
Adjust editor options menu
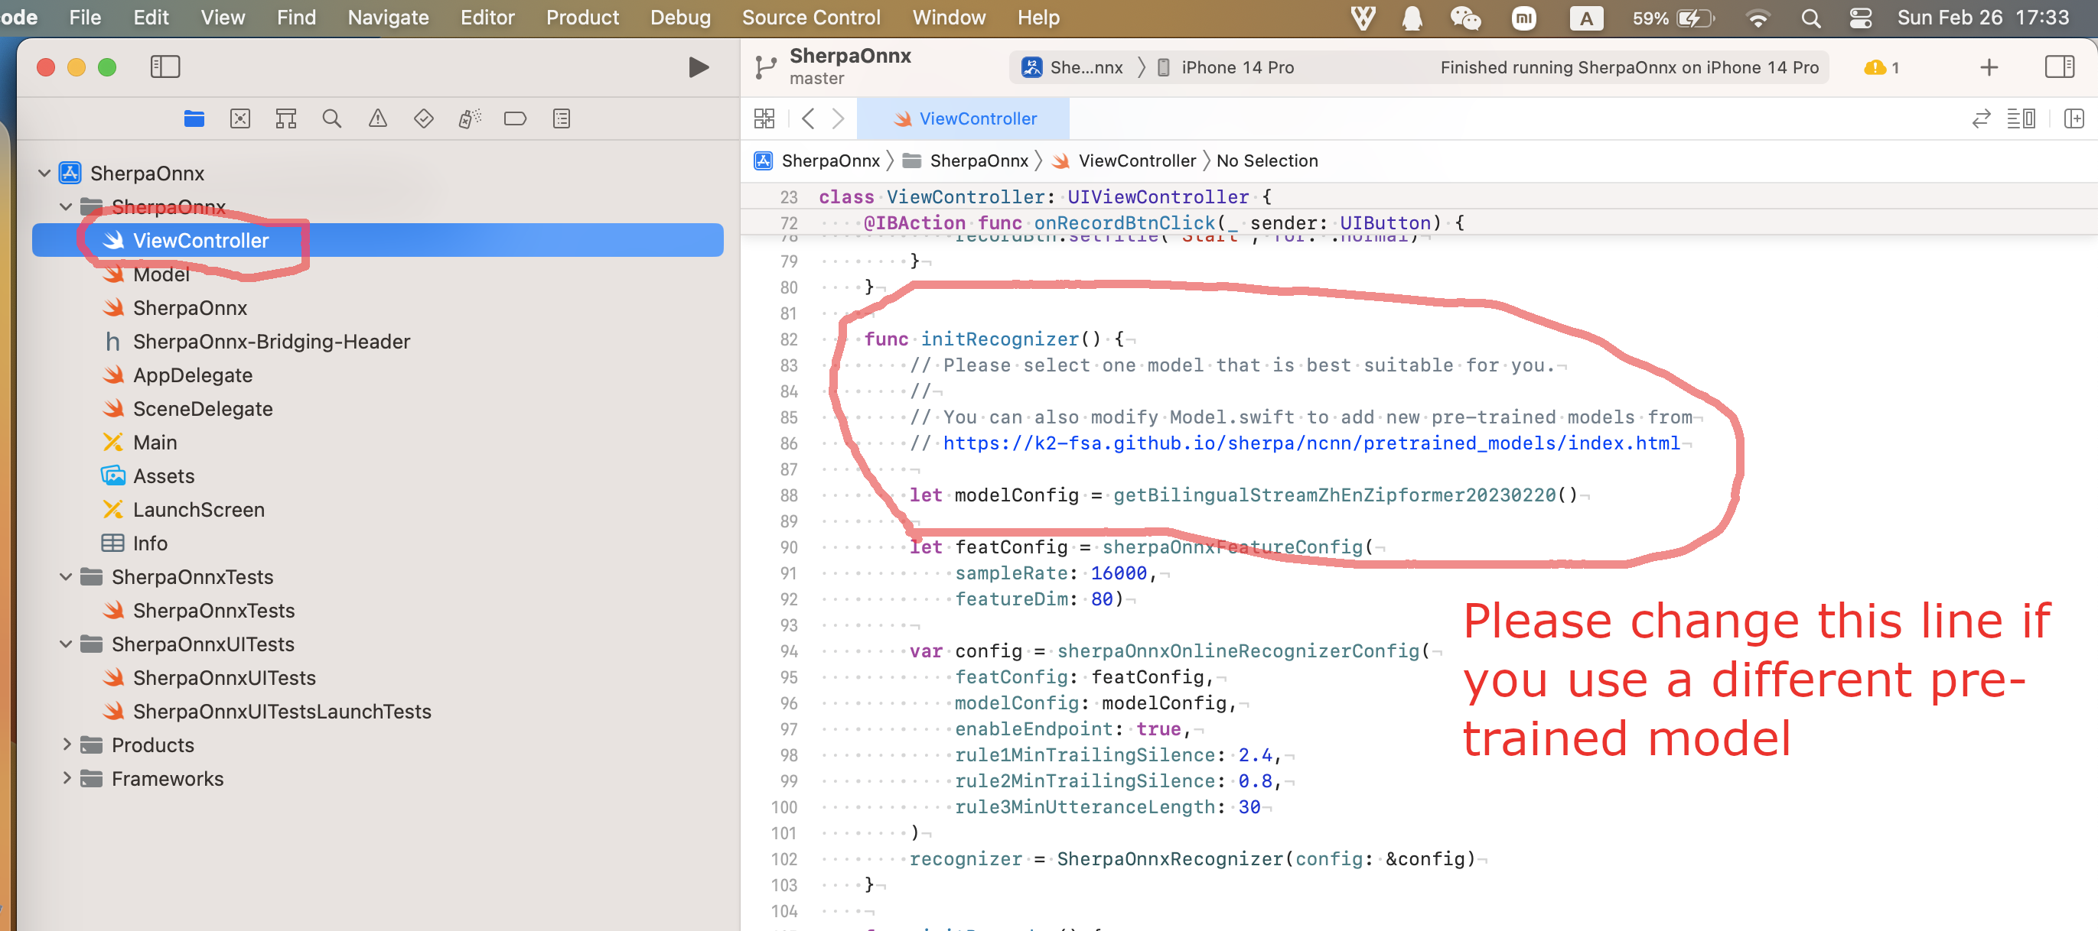coord(2021,118)
